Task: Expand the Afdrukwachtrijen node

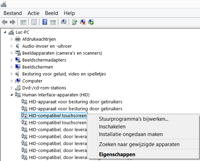Action: tap(11, 39)
